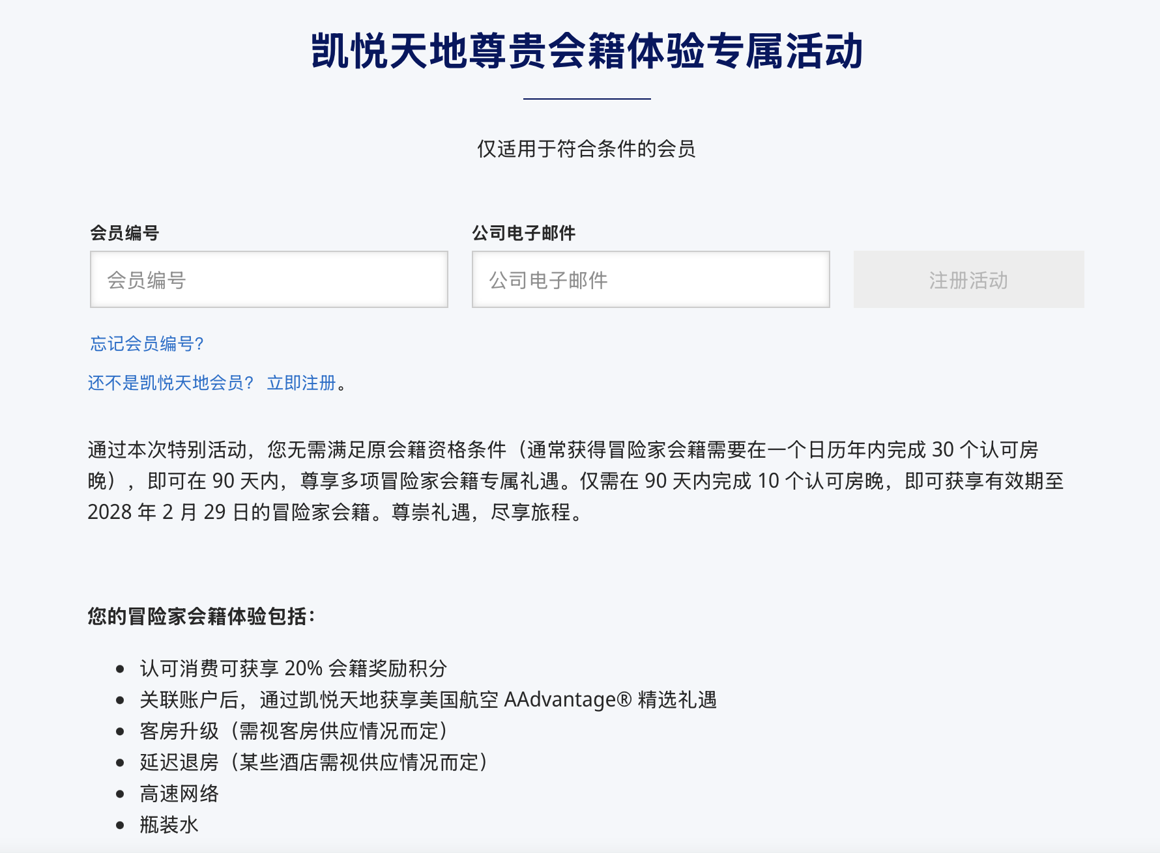The width and height of the screenshot is (1160, 853).
Task: Click the bold 会员编号 label above field
Action: [124, 233]
